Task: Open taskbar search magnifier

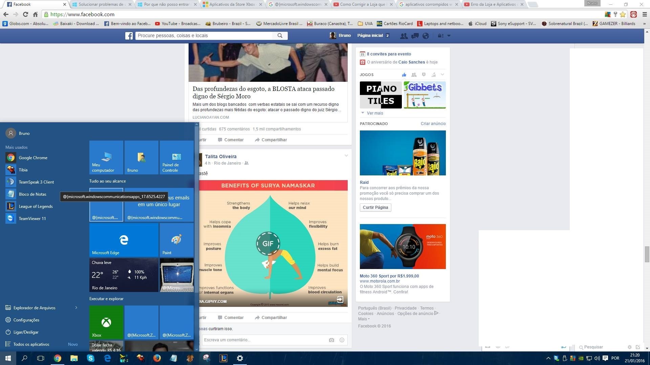Action: [24, 358]
